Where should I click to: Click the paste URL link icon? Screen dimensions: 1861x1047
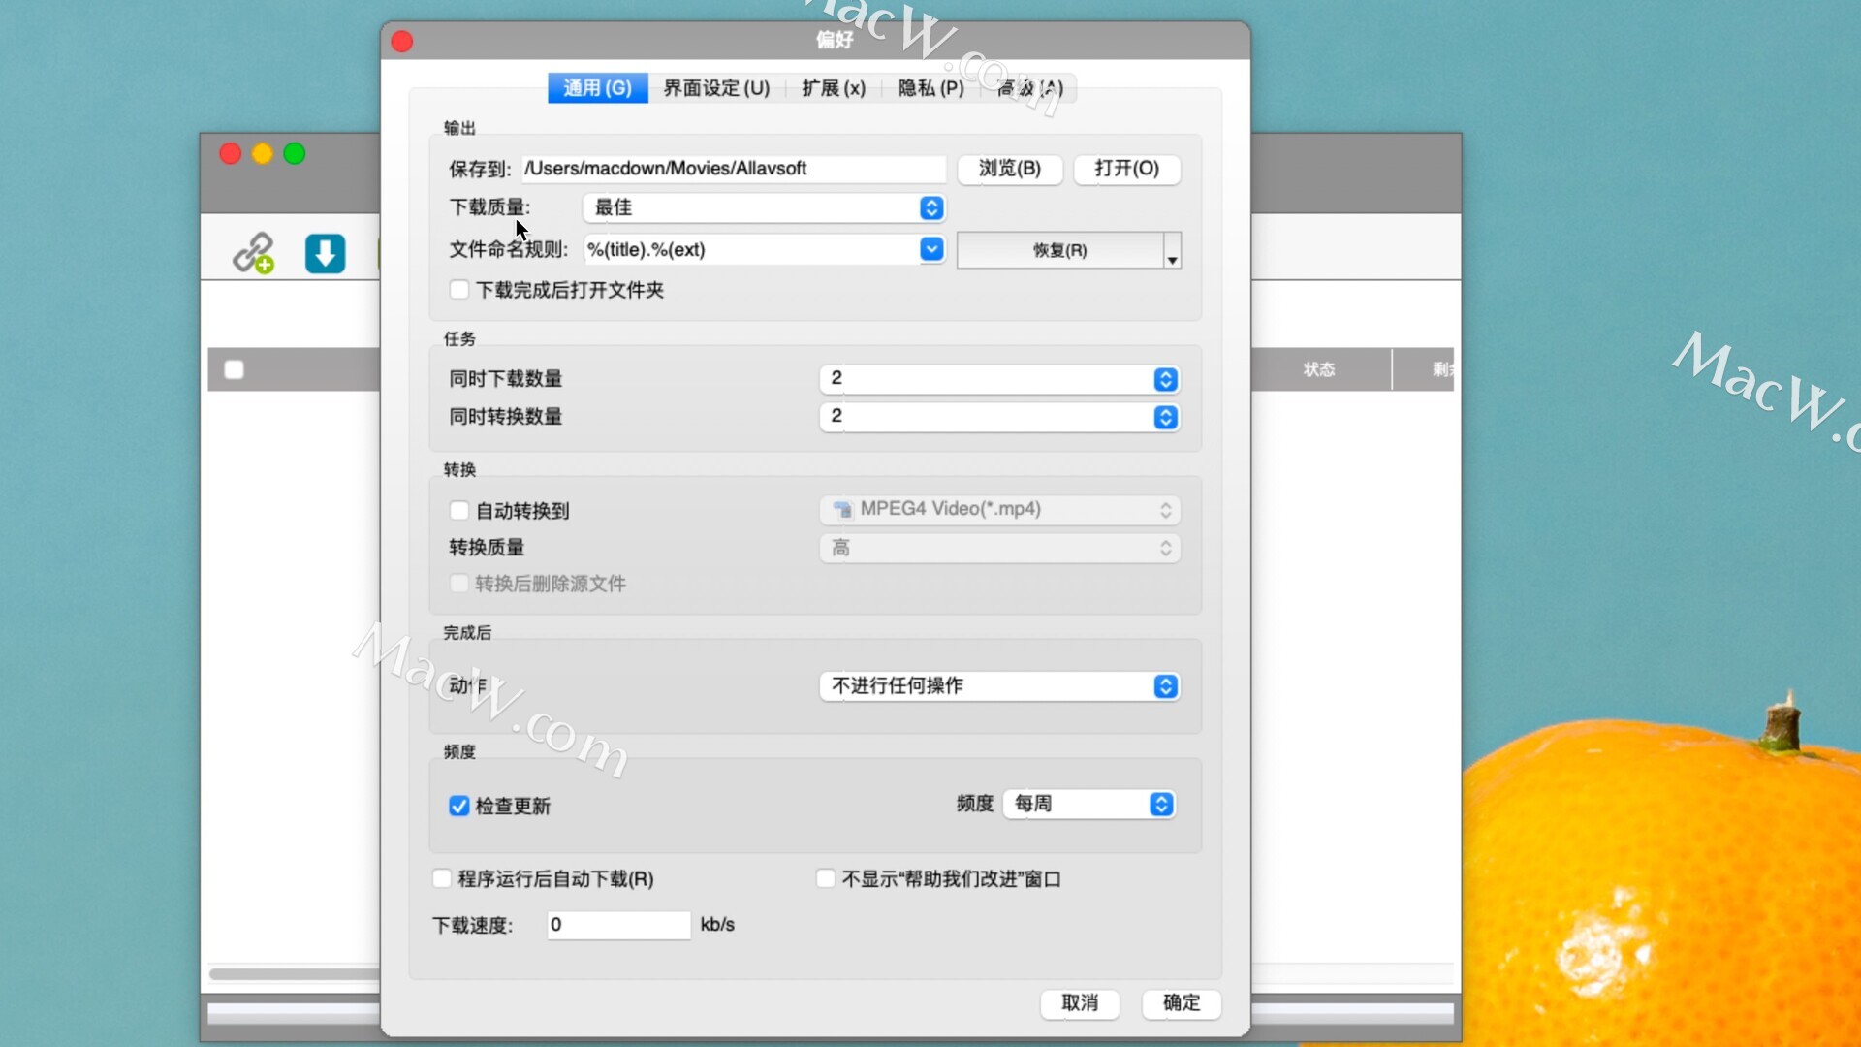(253, 253)
